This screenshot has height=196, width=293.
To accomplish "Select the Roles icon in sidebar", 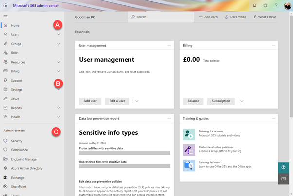I will point(6,53).
